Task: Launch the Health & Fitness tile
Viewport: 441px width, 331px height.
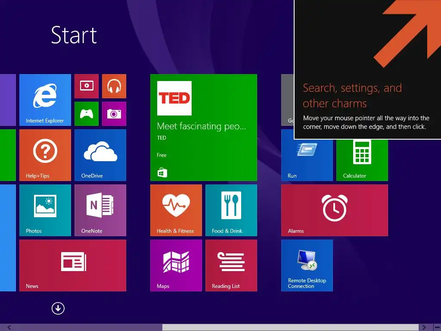Action: tap(176, 210)
